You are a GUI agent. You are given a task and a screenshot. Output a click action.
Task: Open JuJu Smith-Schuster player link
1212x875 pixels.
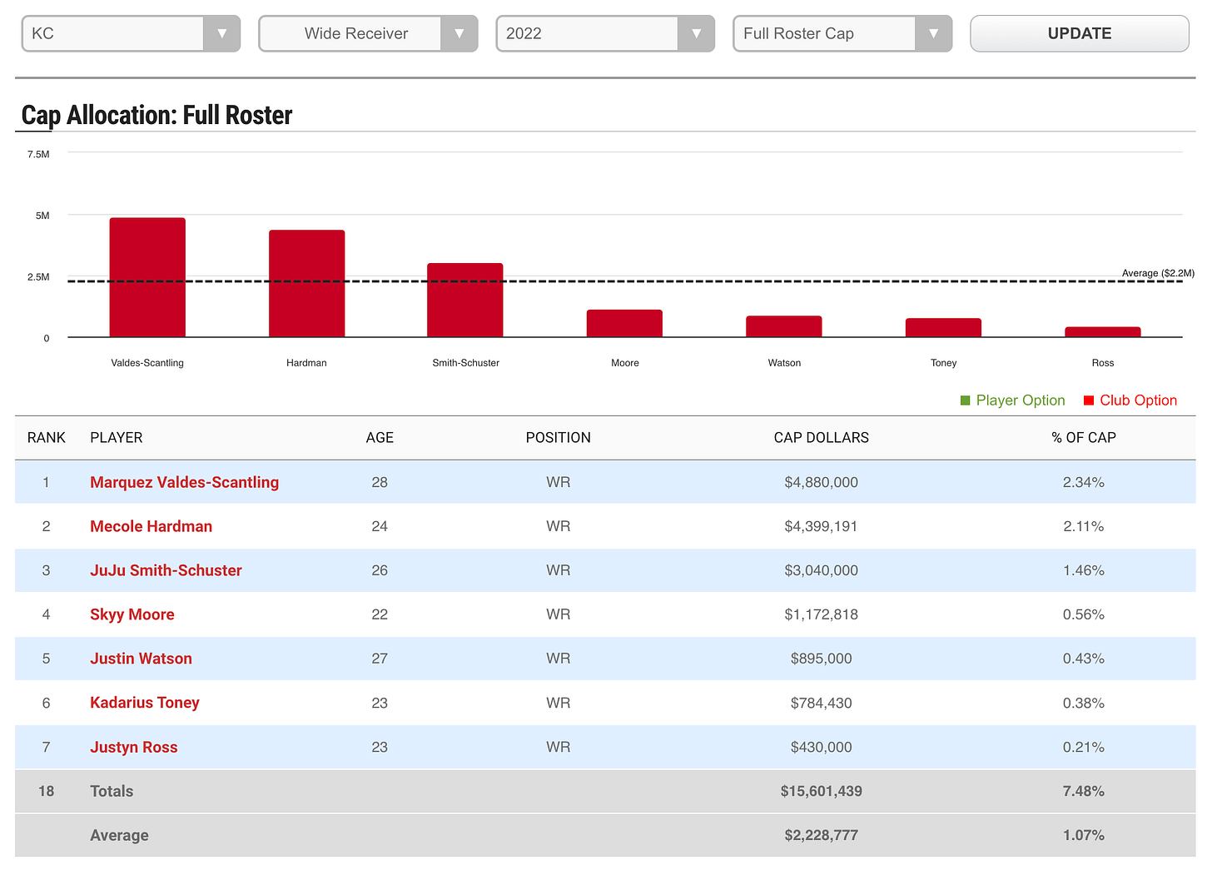(x=166, y=570)
